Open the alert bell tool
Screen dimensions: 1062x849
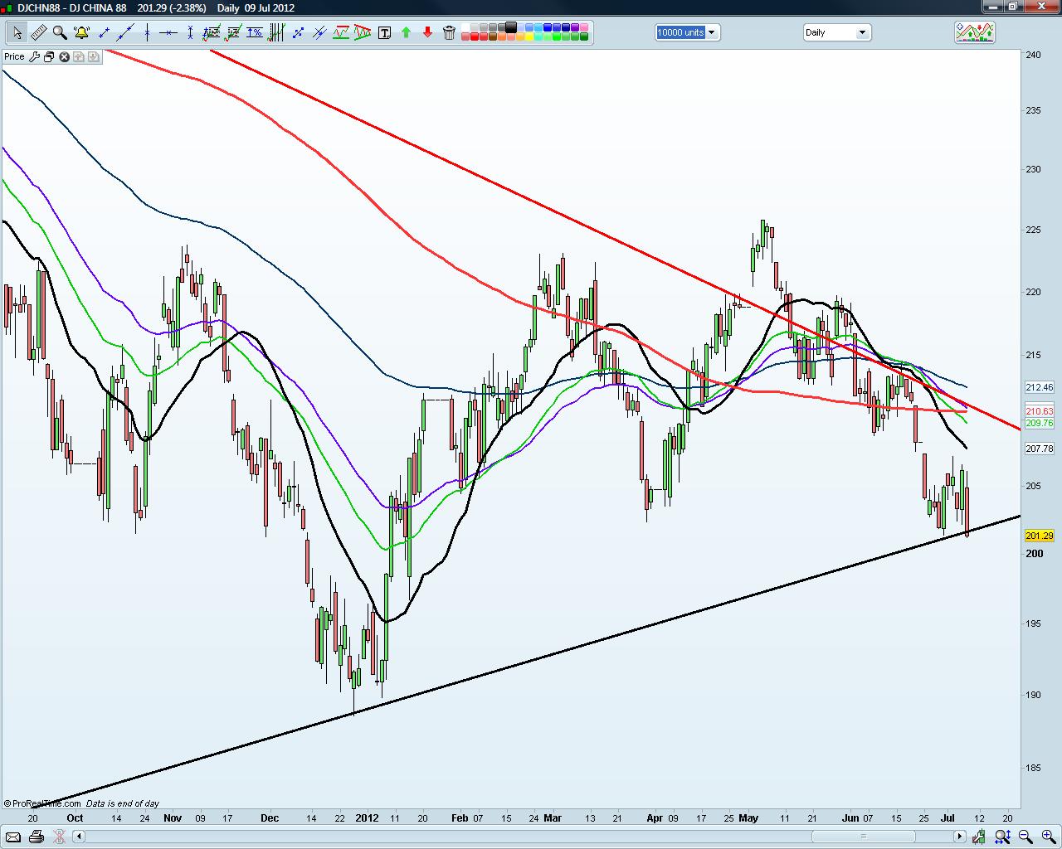point(81,32)
